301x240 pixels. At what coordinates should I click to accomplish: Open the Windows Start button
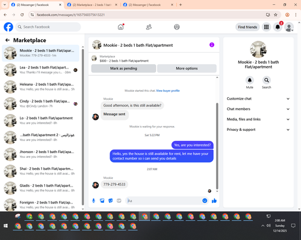5,226
